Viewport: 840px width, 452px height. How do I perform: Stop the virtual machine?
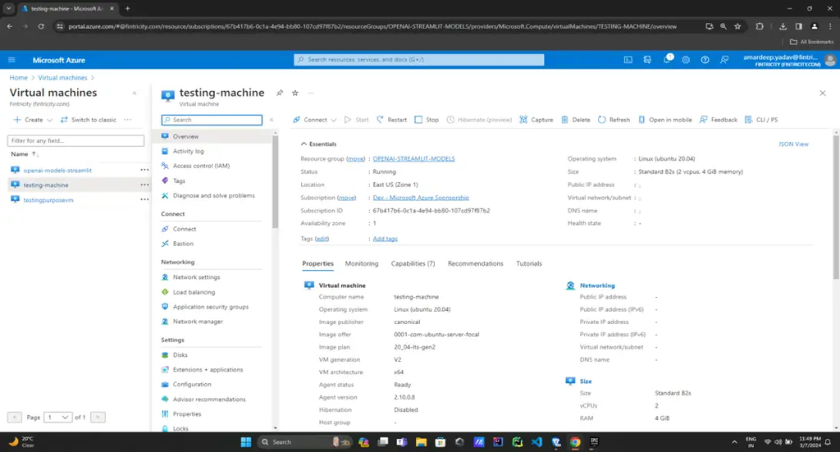[x=427, y=120]
